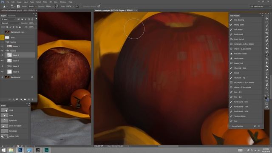Enable airbrush mode in options bar
Screen dimensions: 272x153
[77, 6]
